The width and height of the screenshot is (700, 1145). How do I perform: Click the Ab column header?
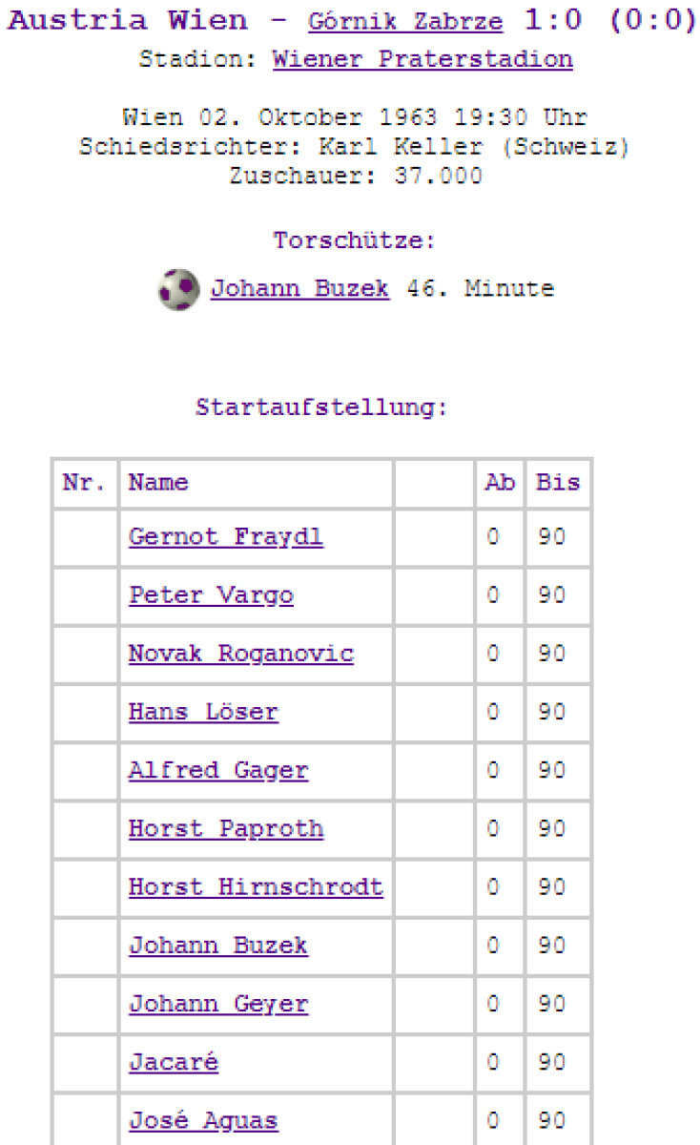[x=500, y=483]
